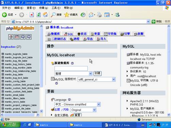Click the IE Stop button icon
This screenshot has height=128, width=171.
(x=32, y=15)
